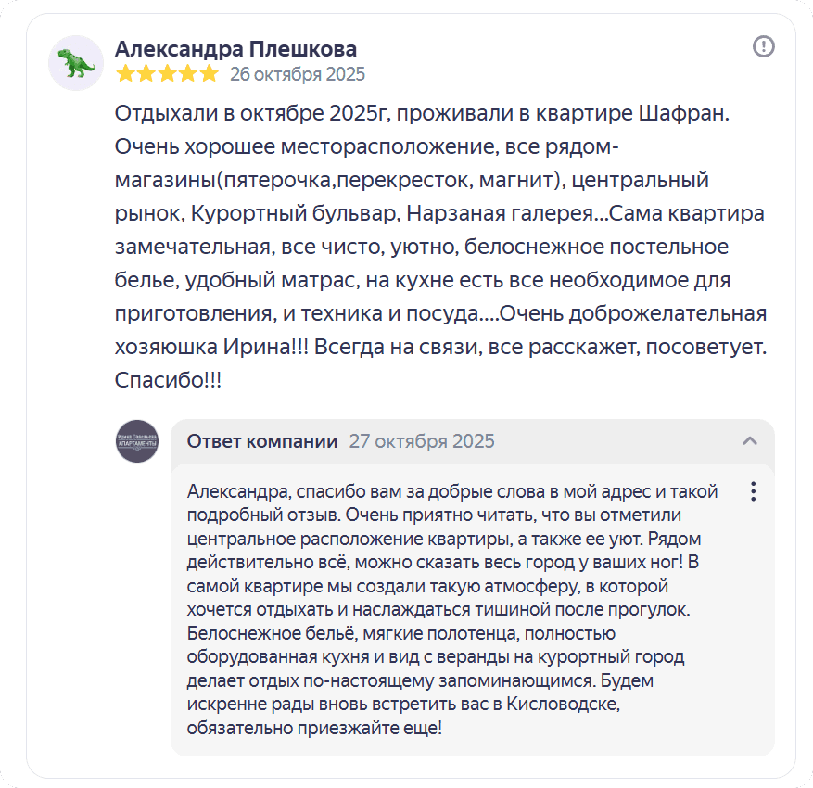Click the exclamation report icon on the review

pyautogui.click(x=764, y=46)
